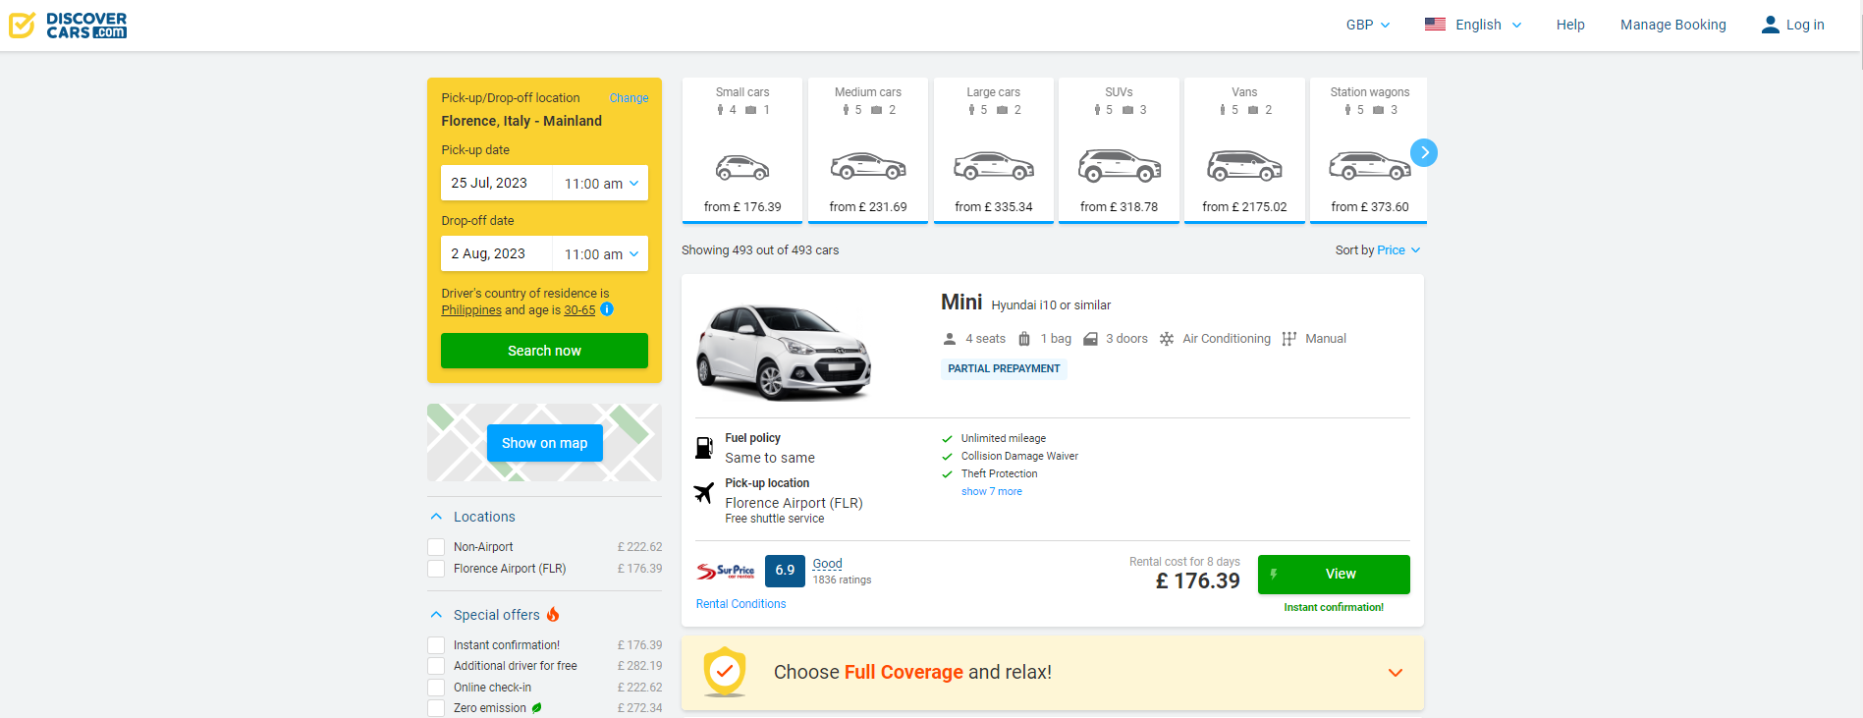The height and width of the screenshot is (718, 1863).
Task: Click the manual gearbox icon
Action: pyautogui.click(x=1289, y=339)
